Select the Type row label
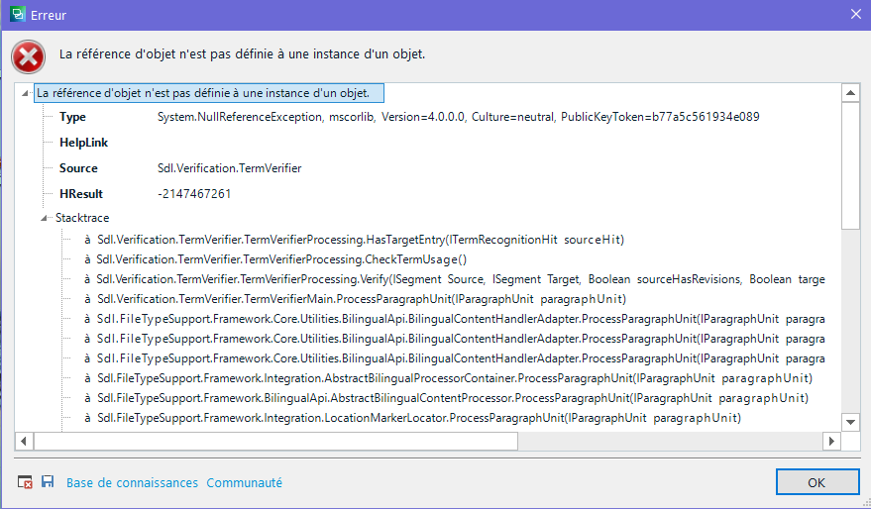Image resolution: width=871 pixels, height=509 pixels. tap(72, 117)
